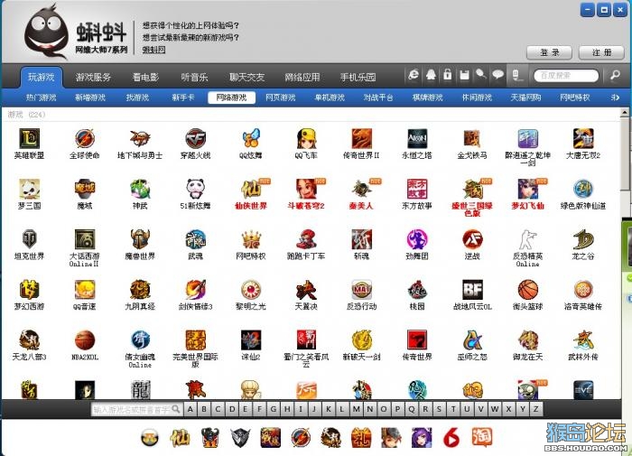Launch 天龙八部3 game icon
632x456 pixels.
tap(29, 340)
